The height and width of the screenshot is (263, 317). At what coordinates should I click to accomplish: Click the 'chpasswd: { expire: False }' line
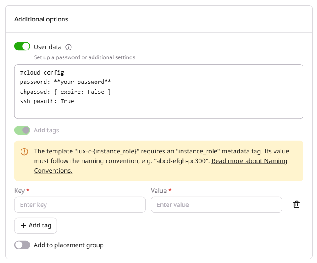tap(65, 92)
